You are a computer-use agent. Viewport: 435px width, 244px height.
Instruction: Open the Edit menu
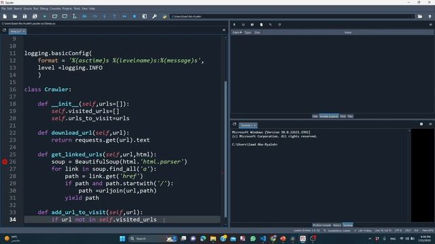click(x=10, y=9)
